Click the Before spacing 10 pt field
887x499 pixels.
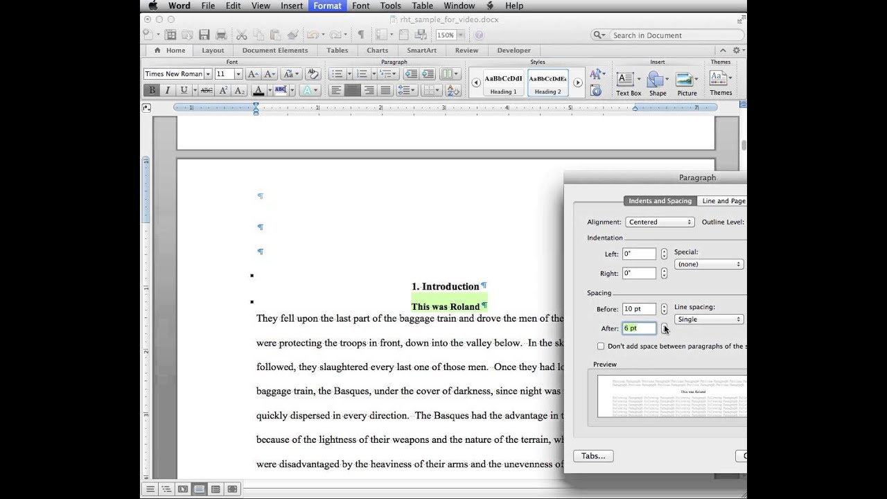639,309
